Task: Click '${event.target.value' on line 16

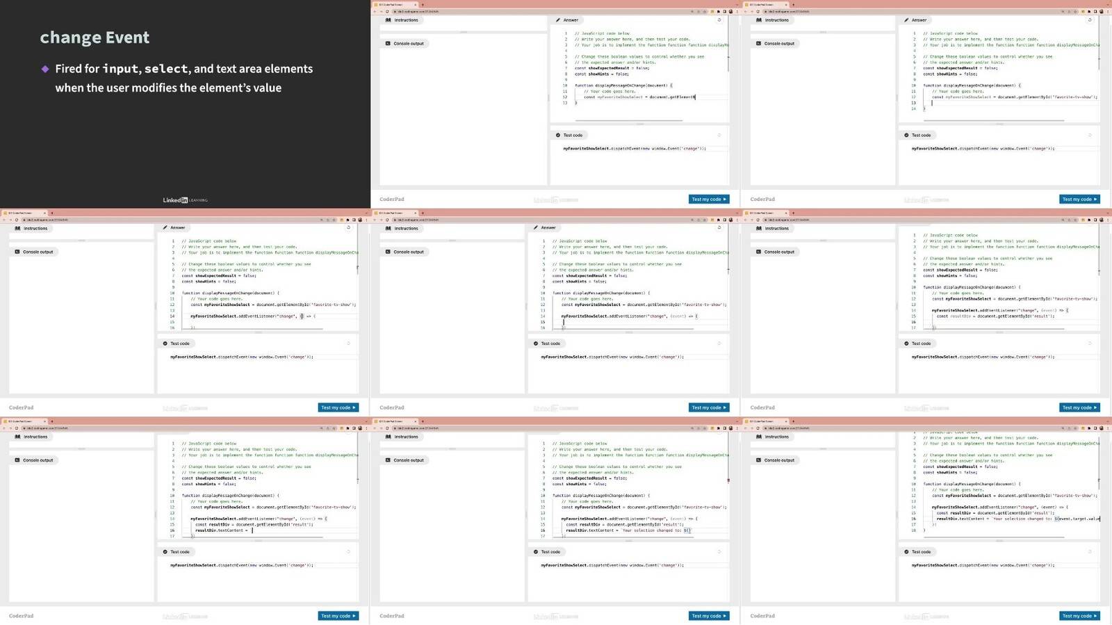Action: [x=1077, y=519]
